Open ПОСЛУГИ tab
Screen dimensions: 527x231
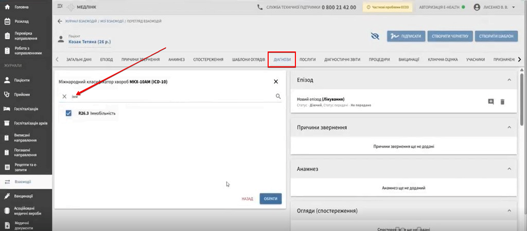[x=308, y=60]
